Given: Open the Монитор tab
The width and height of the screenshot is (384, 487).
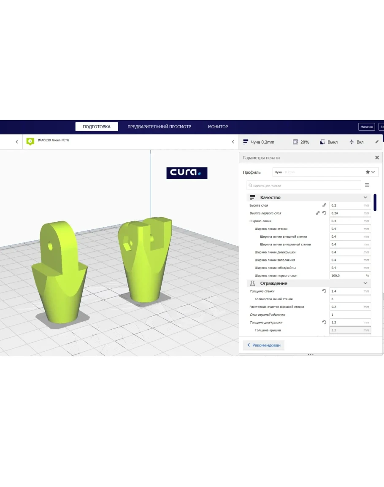Looking at the screenshot, I should (x=218, y=126).
